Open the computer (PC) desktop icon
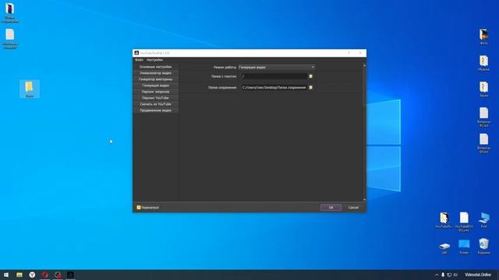Screen dimensions: 499x280 483,220
